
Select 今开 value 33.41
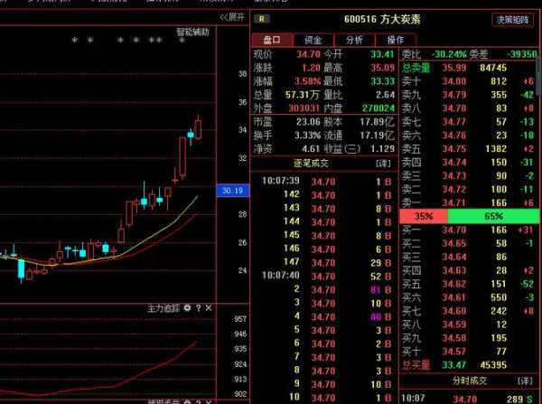pyautogui.click(x=382, y=54)
